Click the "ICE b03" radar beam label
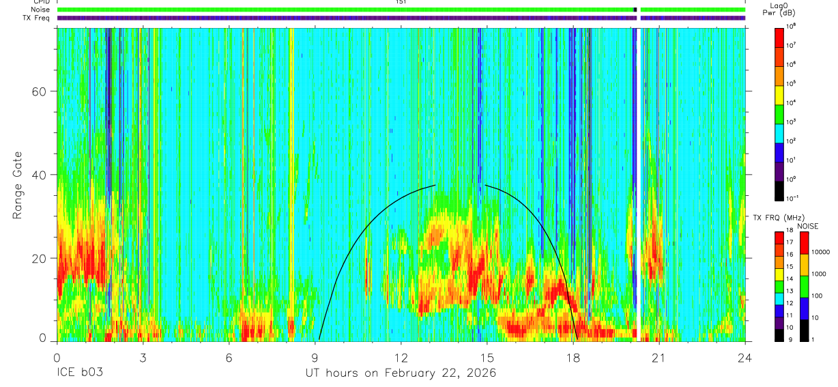 [x=80, y=373]
